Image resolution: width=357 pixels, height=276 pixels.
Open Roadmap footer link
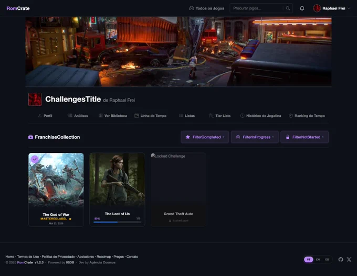103,257
